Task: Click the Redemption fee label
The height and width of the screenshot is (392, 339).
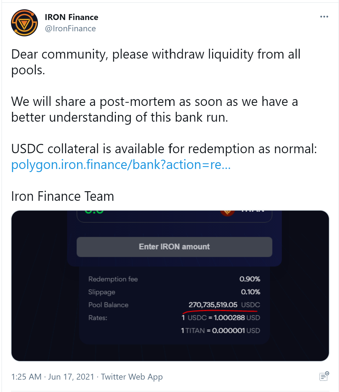Action: [113, 279]
